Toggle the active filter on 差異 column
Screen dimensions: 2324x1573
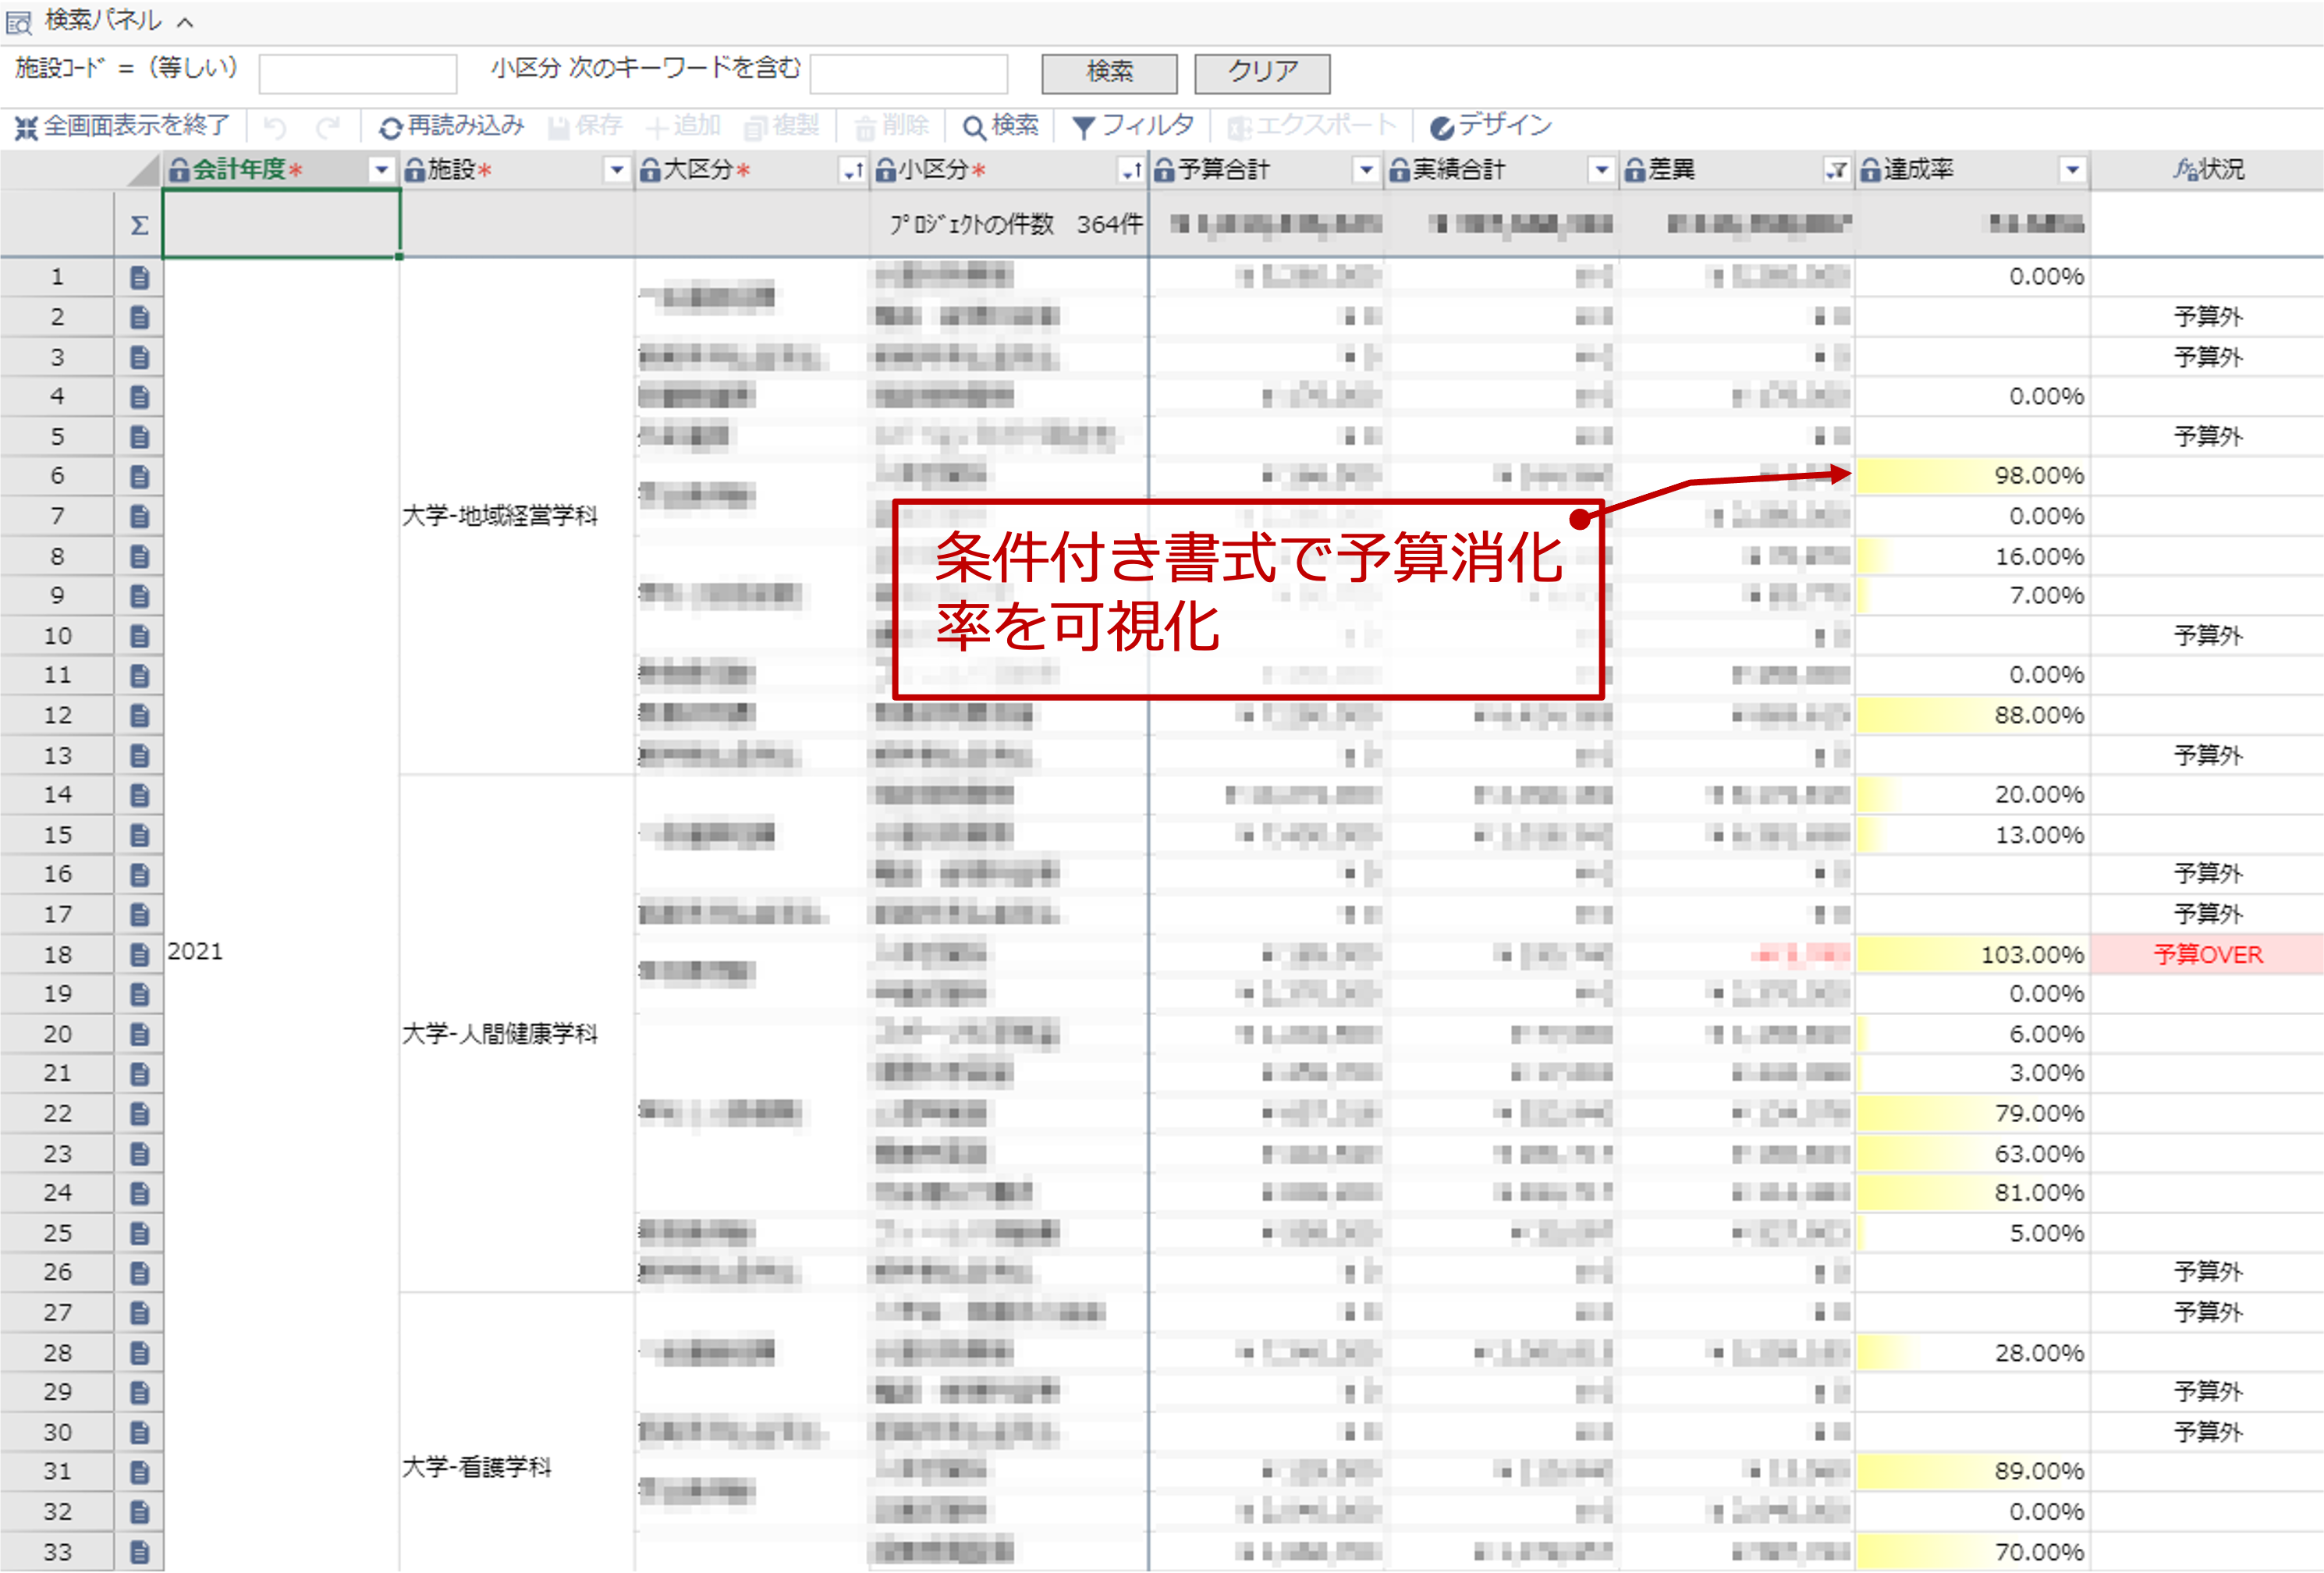(x=1836, y=171)
